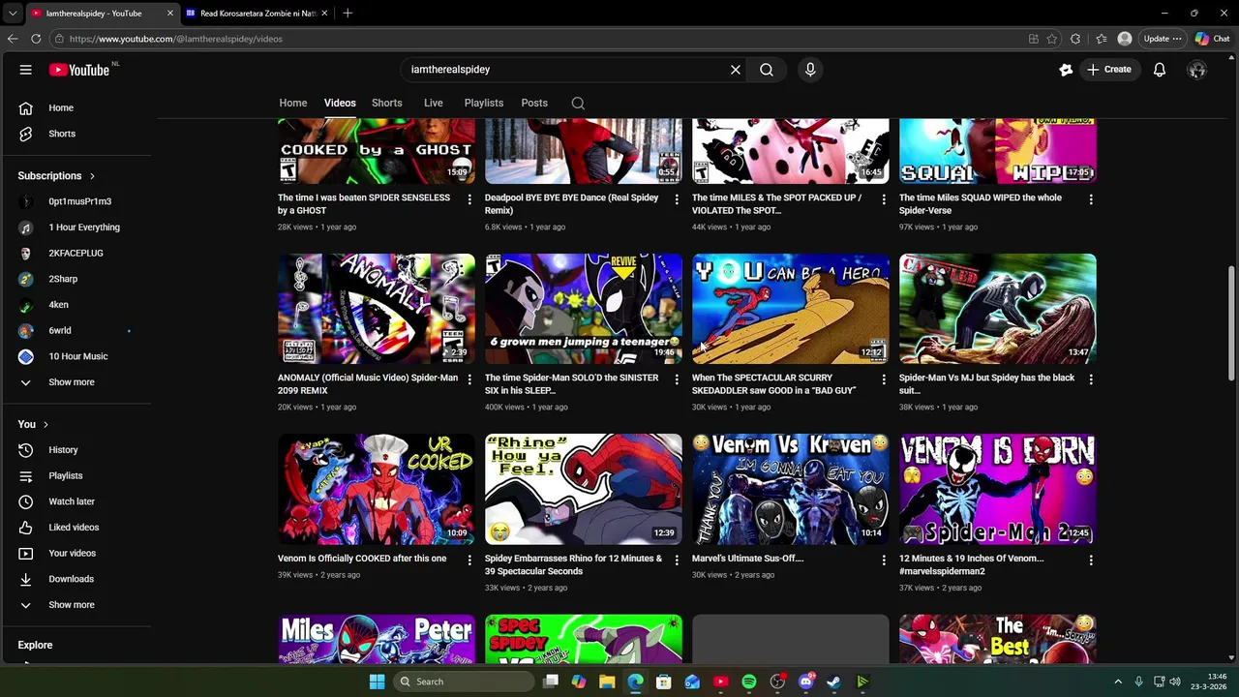Open options for Venom Is Officially COOKED

tap(469, 560)
